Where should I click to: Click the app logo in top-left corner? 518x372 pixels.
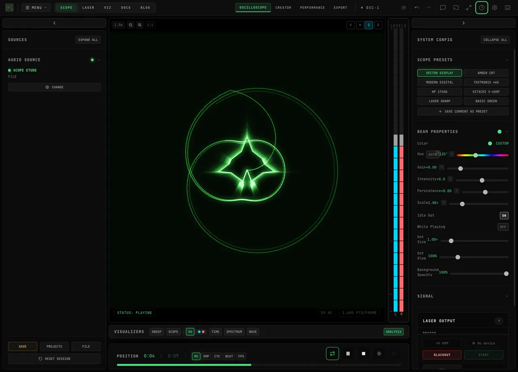click(9, 8)
